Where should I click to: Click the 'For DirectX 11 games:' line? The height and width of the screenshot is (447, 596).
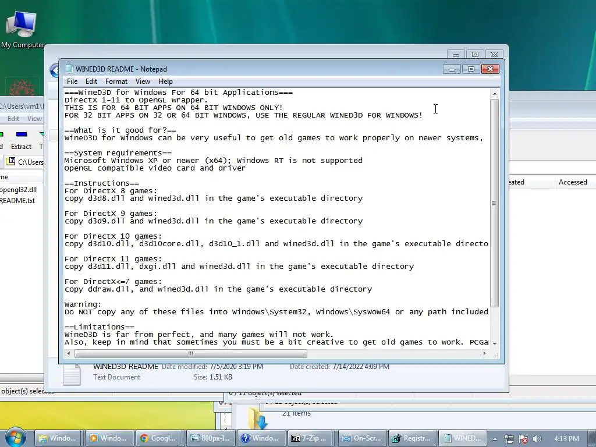point(113,259)
